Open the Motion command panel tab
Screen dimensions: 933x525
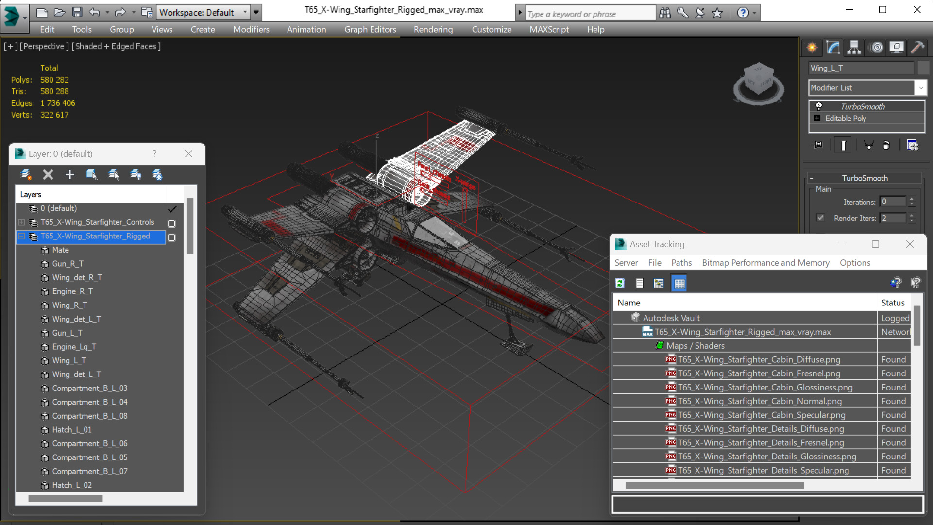pos(877,48)
